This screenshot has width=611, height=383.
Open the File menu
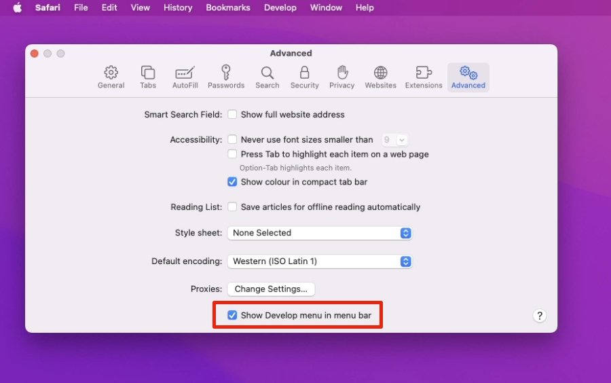tap(81, 7)
